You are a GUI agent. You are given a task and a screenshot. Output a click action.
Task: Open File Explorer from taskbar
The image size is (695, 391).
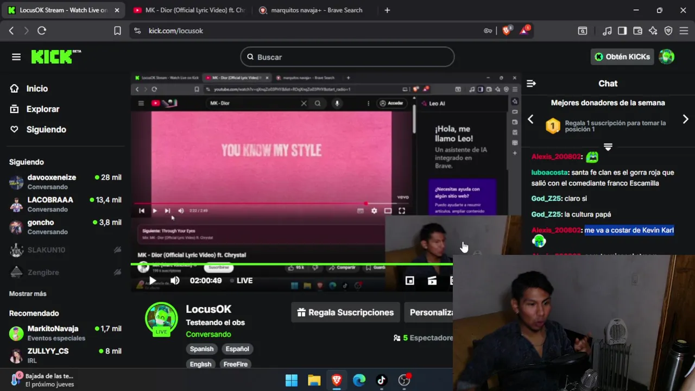314,380
